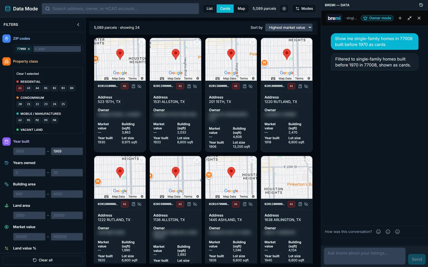Hide the 1638 ARLINGTON parcel card
428x267 pixels.
point(306,204)
